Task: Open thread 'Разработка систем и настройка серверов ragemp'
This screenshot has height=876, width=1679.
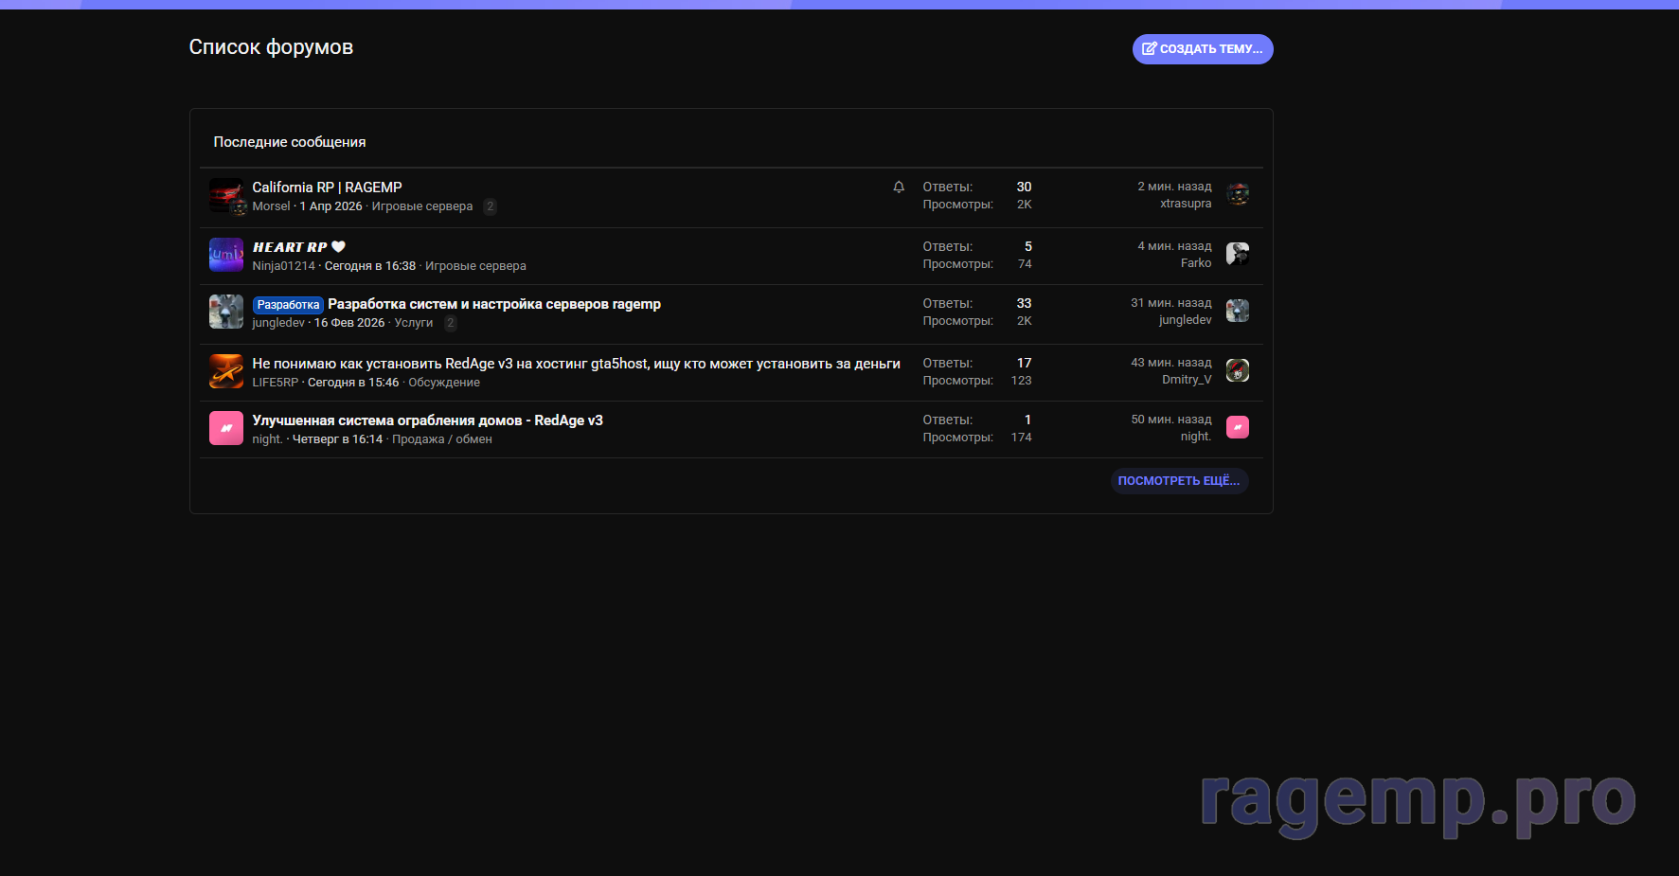Action: (493, 304)
